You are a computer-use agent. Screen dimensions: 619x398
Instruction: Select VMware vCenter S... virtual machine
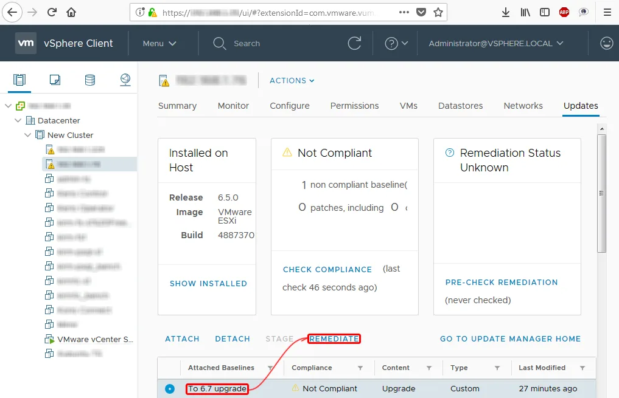click(95, 339)
